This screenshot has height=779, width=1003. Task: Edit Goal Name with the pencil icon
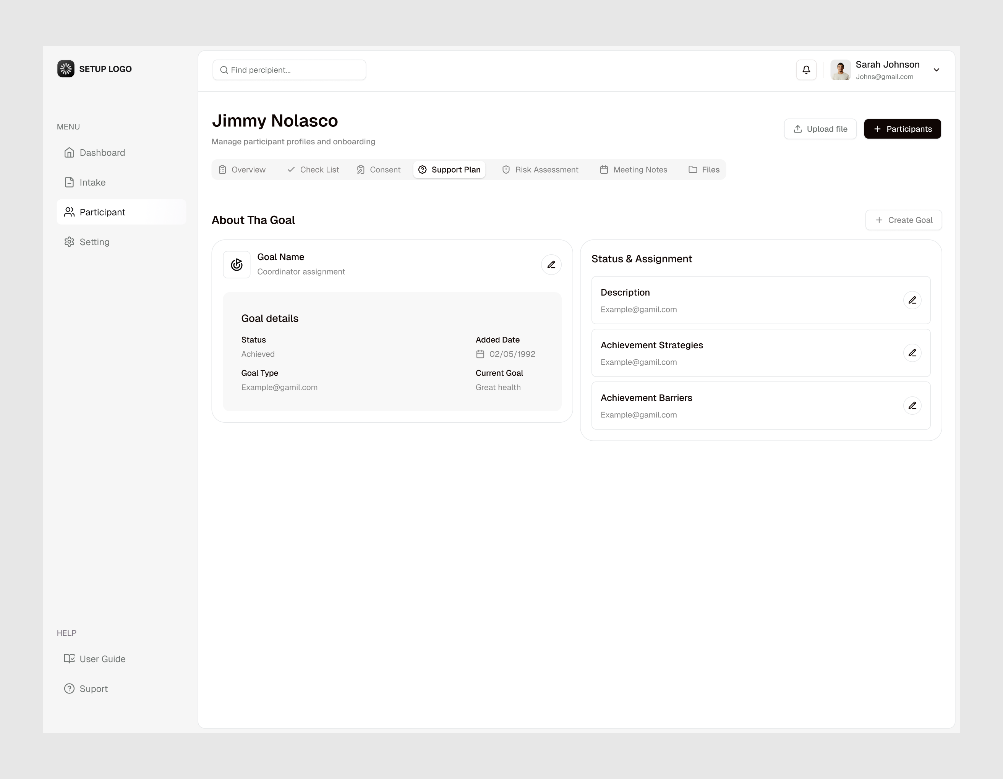(x=551, y=264)
